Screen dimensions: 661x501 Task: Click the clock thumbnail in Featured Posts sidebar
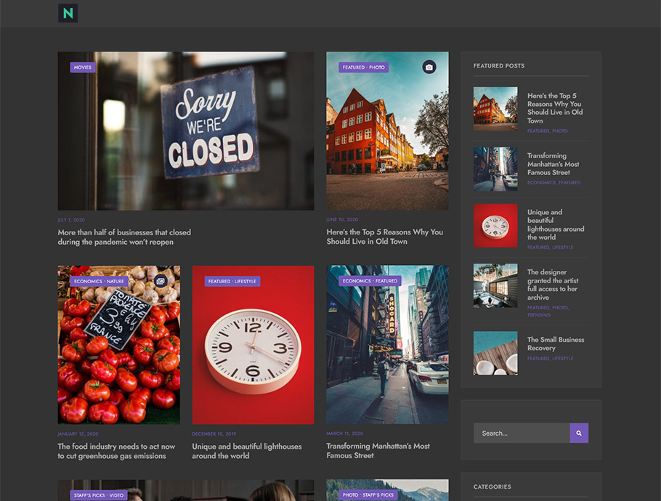(495, 226)
